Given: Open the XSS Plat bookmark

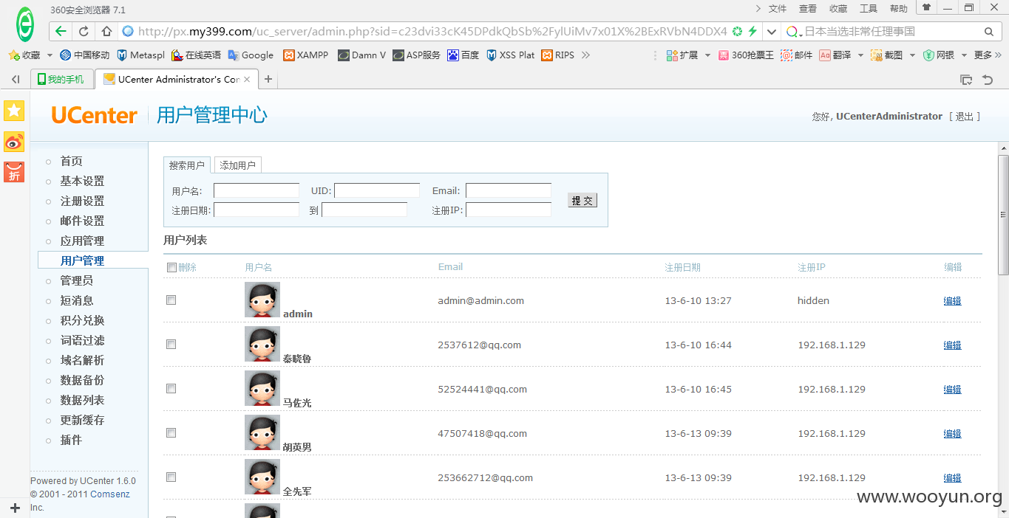Looking at the screenshot, I should tap(511, 55).
